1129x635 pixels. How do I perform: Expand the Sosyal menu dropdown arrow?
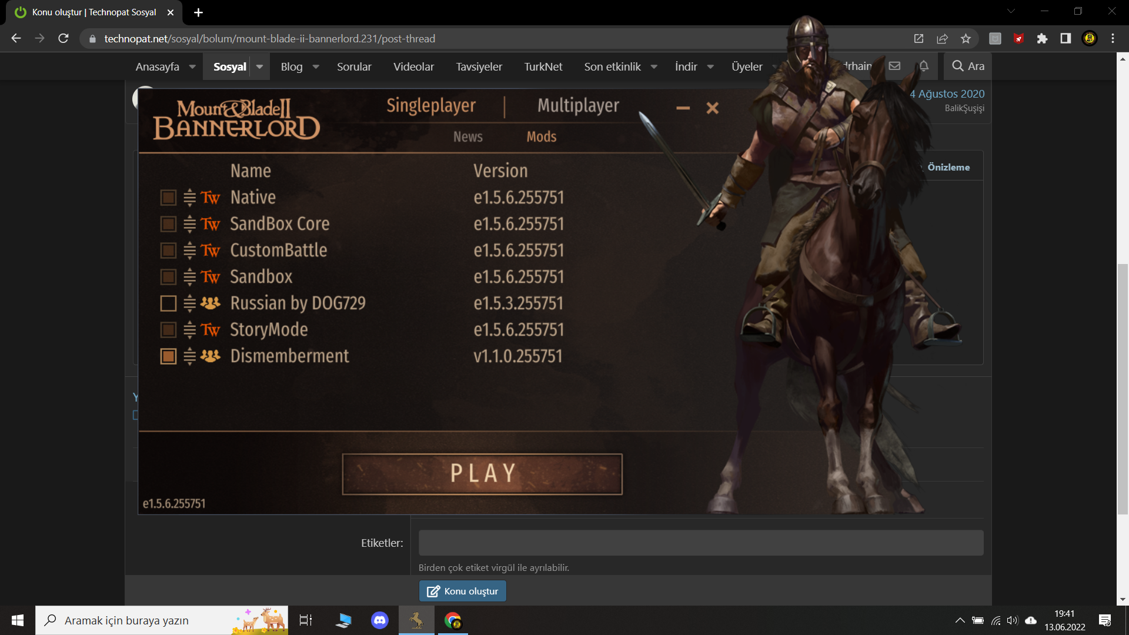click(259, 66)
